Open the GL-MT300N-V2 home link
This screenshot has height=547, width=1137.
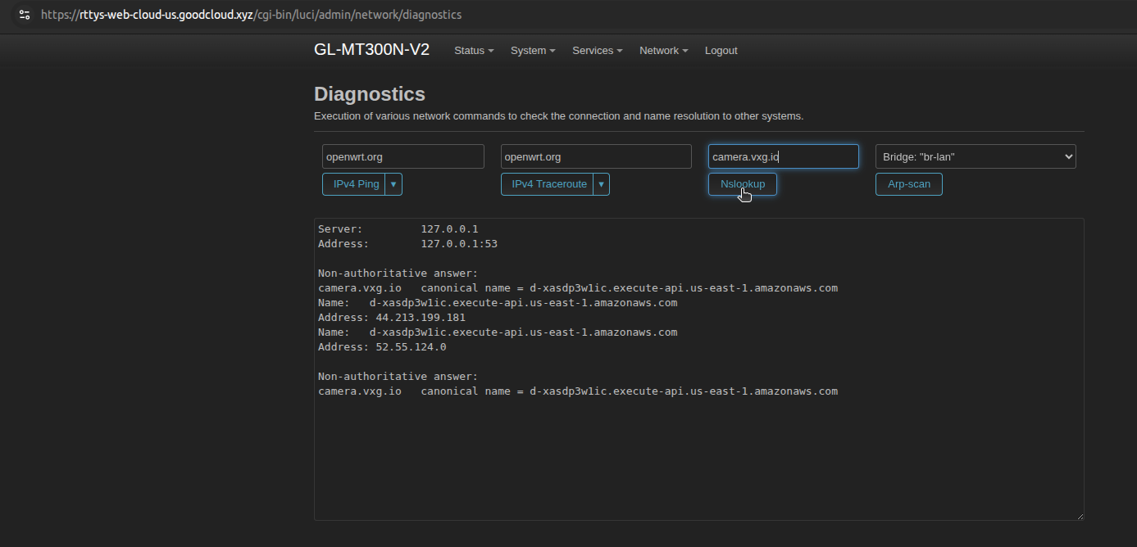pos(371,50)
